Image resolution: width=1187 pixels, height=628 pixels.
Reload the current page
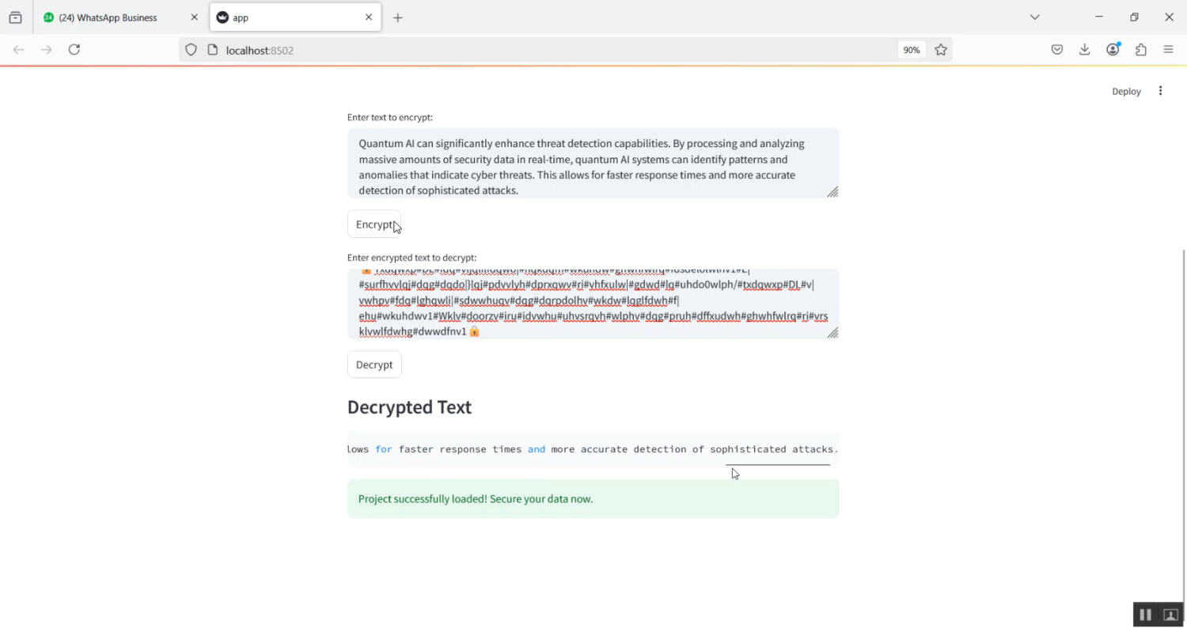click(x=74, y=50)
